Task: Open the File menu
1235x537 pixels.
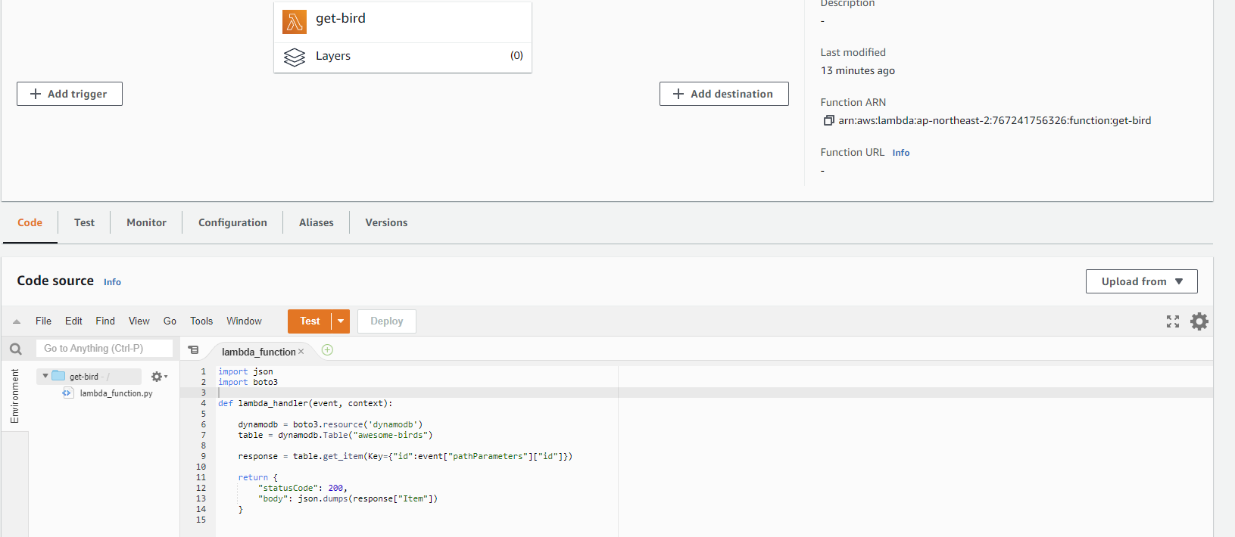Action: pyautogui.click(x=43, y=321)
